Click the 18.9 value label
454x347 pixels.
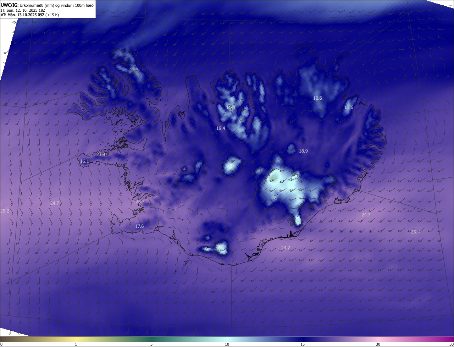pos(303,151)
